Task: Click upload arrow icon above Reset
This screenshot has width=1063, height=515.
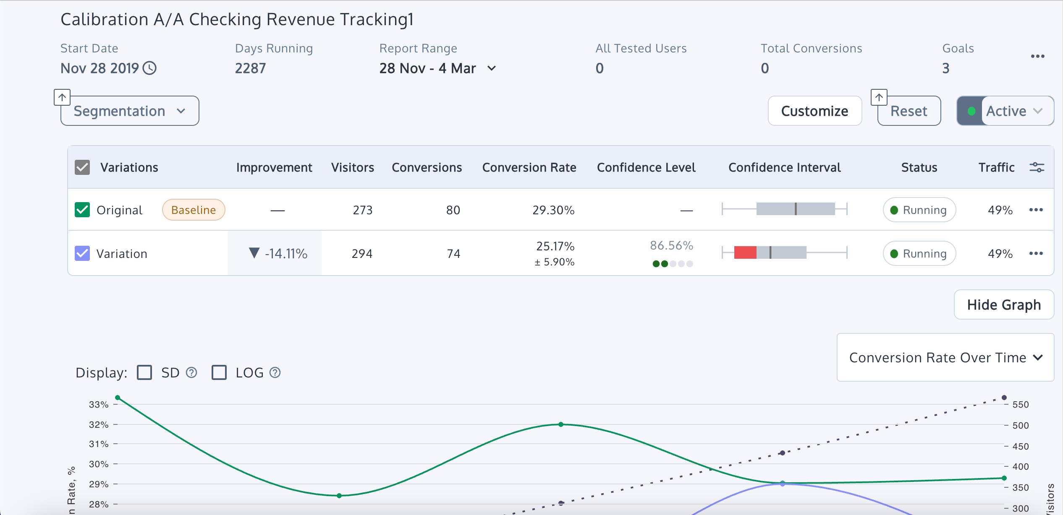Action: 879,98
